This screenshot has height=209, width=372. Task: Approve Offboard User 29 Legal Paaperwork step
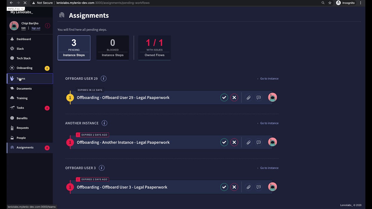(224, 98)
